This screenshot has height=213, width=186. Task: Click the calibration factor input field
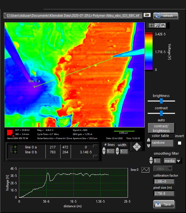pos(164,181)
